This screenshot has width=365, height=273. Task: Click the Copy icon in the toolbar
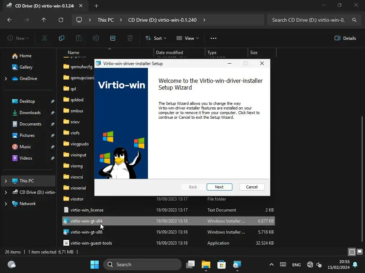pos(62,38)
